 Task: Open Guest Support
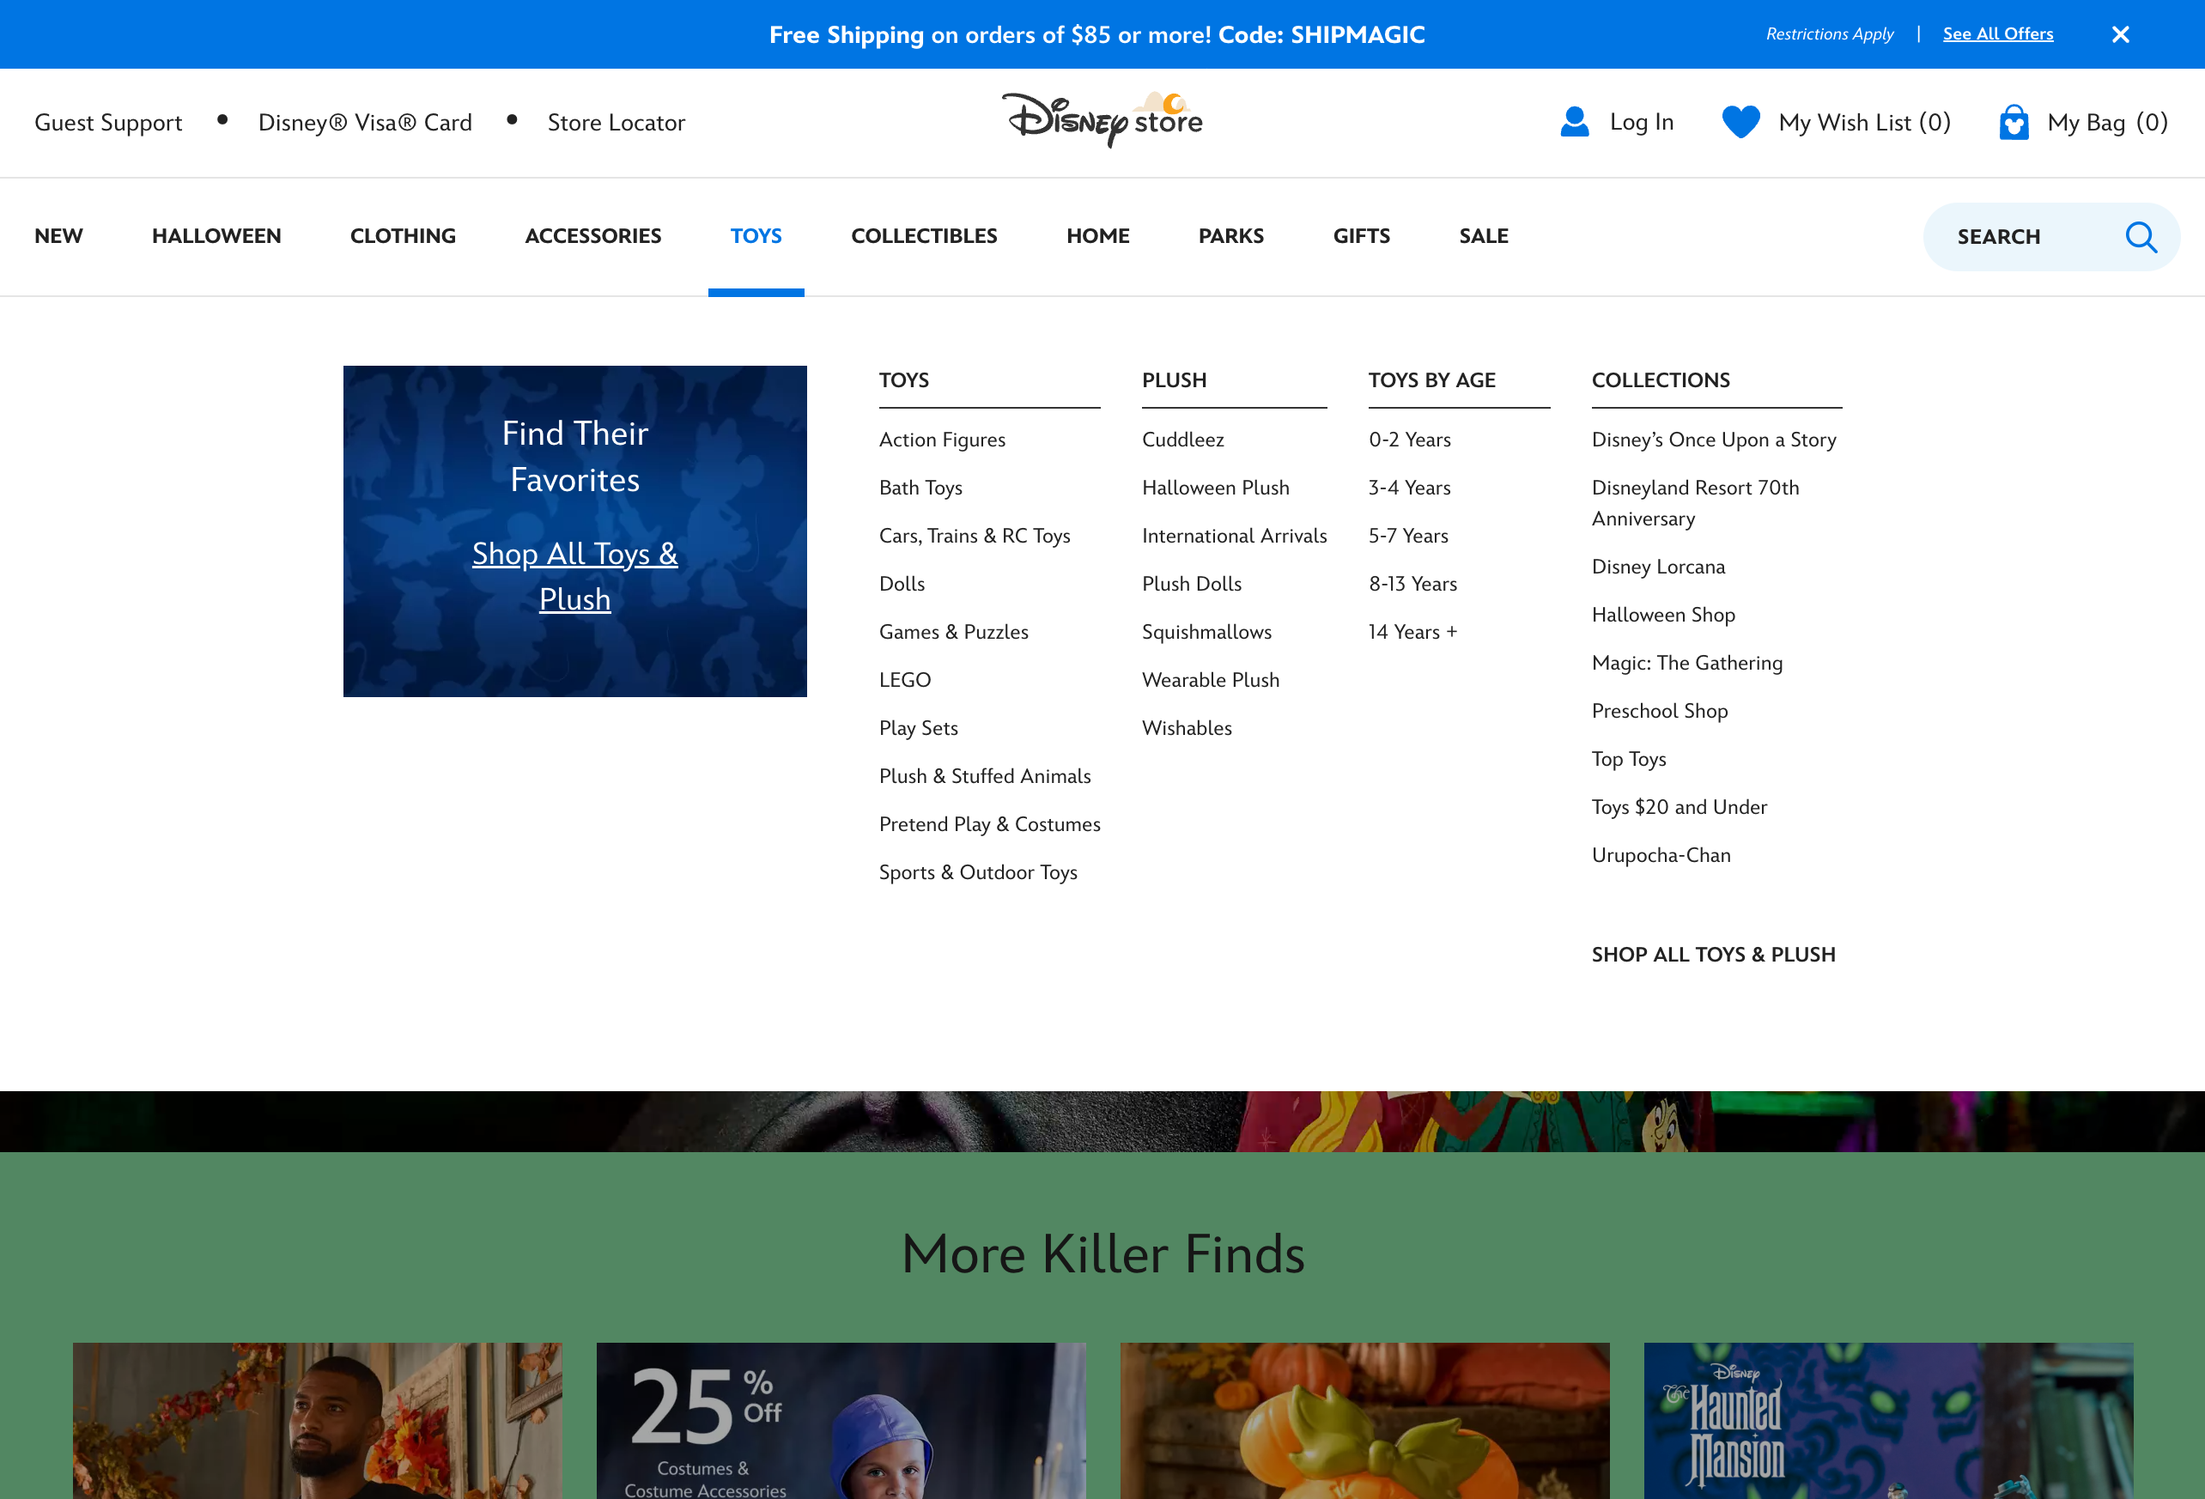108,123
